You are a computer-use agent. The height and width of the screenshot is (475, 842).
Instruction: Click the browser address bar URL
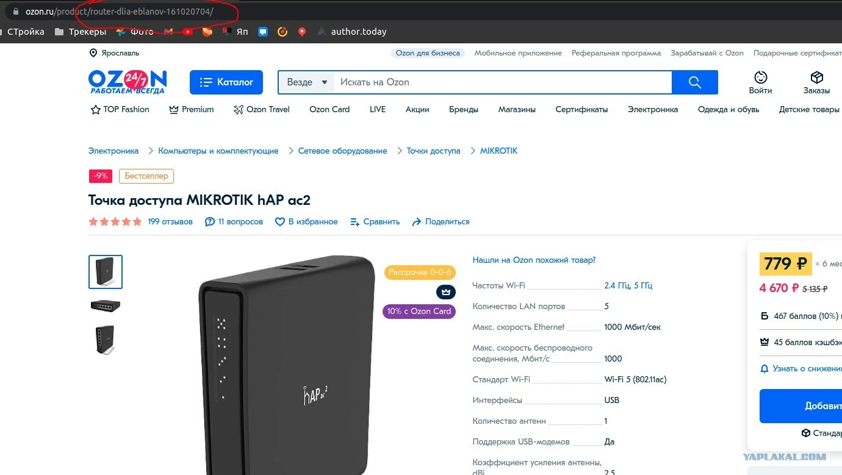coord(120,12)
